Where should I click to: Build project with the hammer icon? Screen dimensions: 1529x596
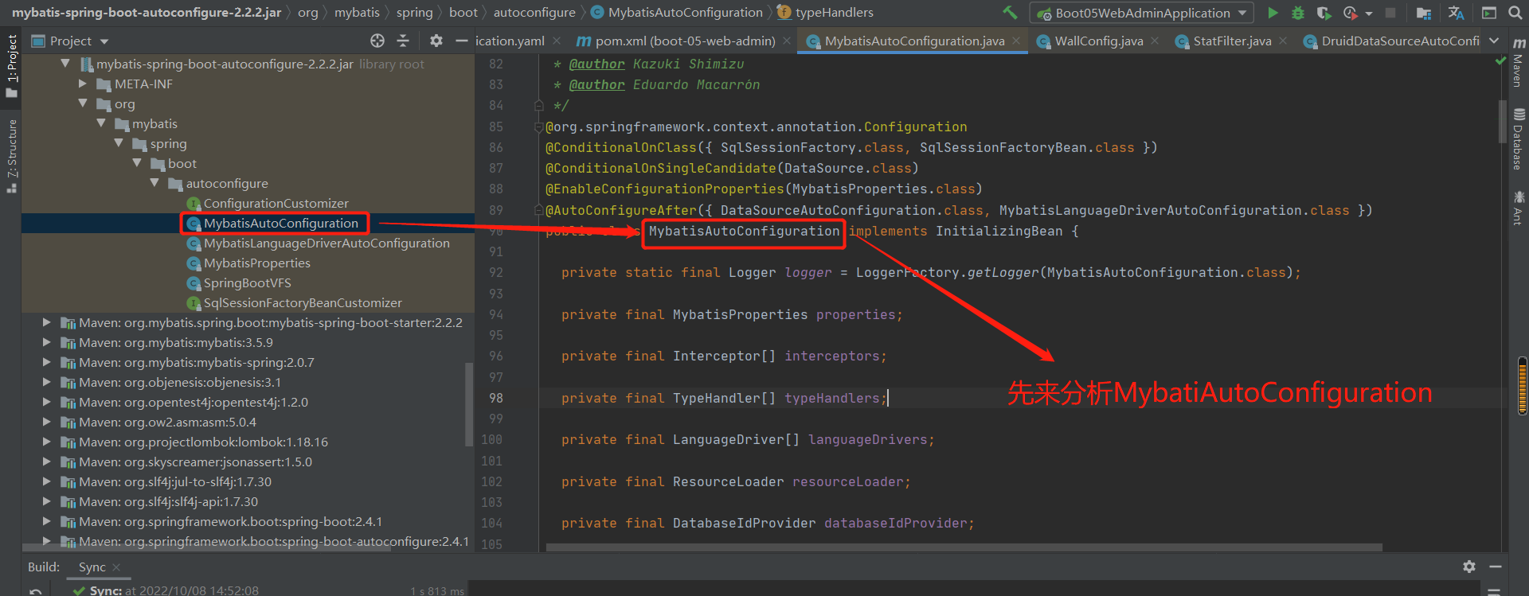1010,13
